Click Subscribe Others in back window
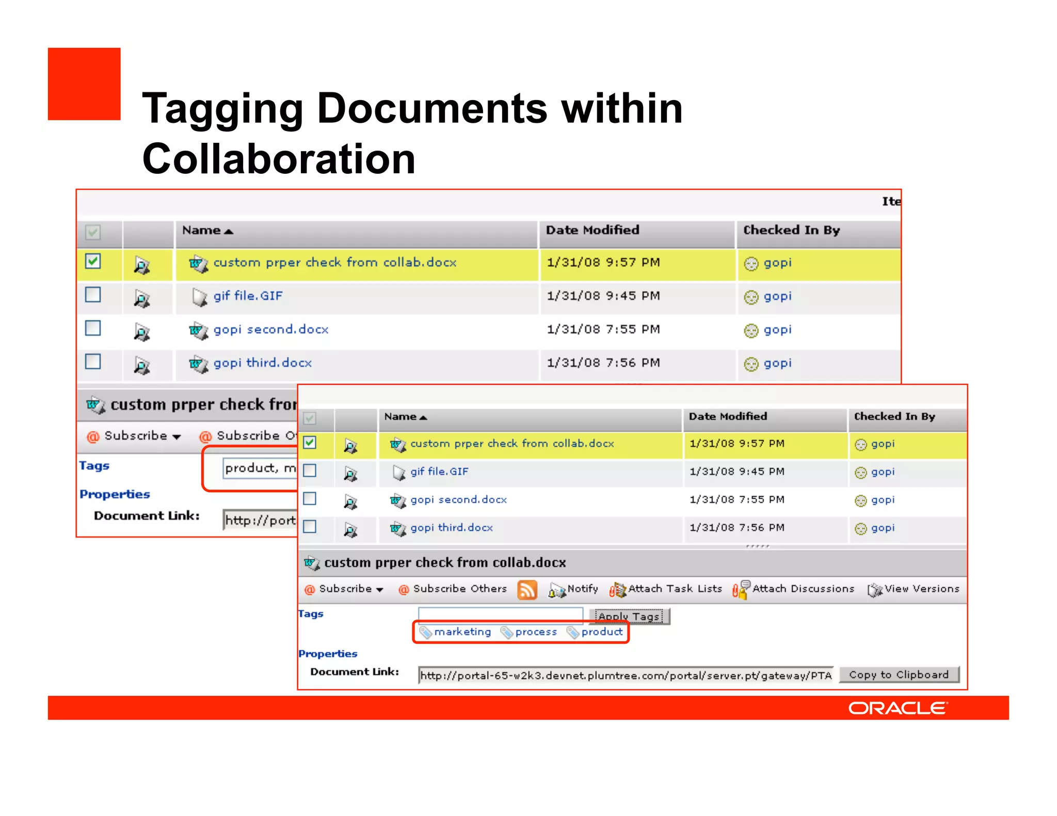 [248, 436]
